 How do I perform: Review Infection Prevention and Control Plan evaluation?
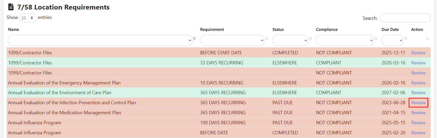coord(418,103)
